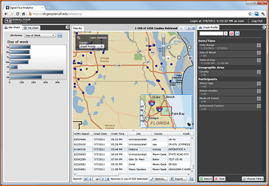
Task: Expand the Mode of Travel filter
Action: tap(259, 98)
